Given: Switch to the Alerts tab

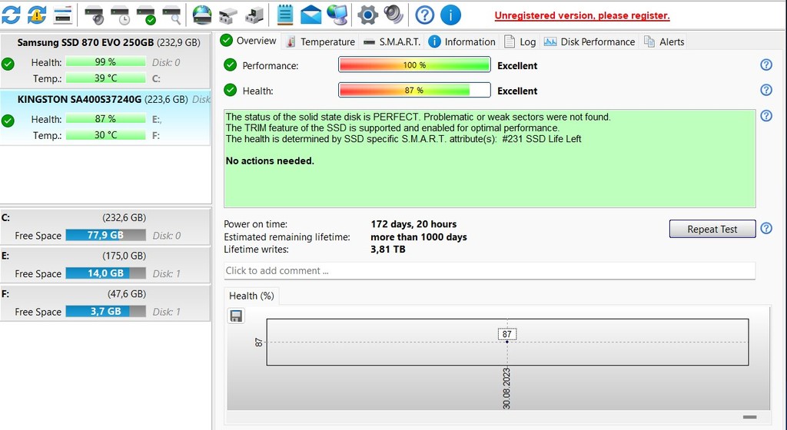Looking at the screenshot, I should click(664, 41).
